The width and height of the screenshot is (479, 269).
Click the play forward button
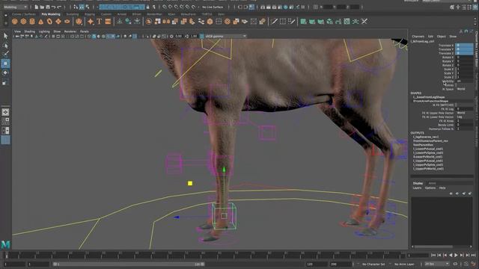click(456, 255)
